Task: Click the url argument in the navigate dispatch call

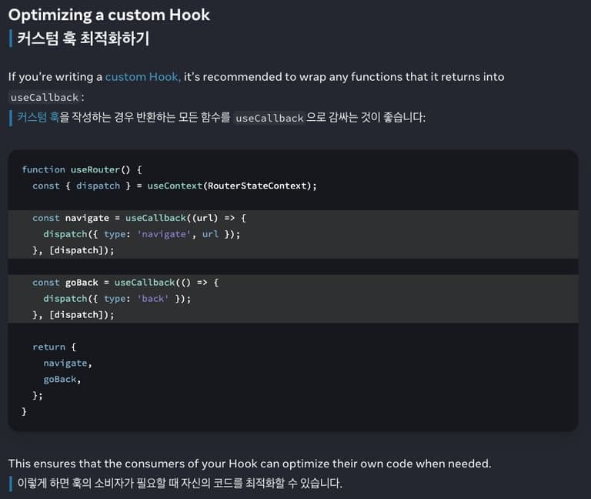Action: 210,234
